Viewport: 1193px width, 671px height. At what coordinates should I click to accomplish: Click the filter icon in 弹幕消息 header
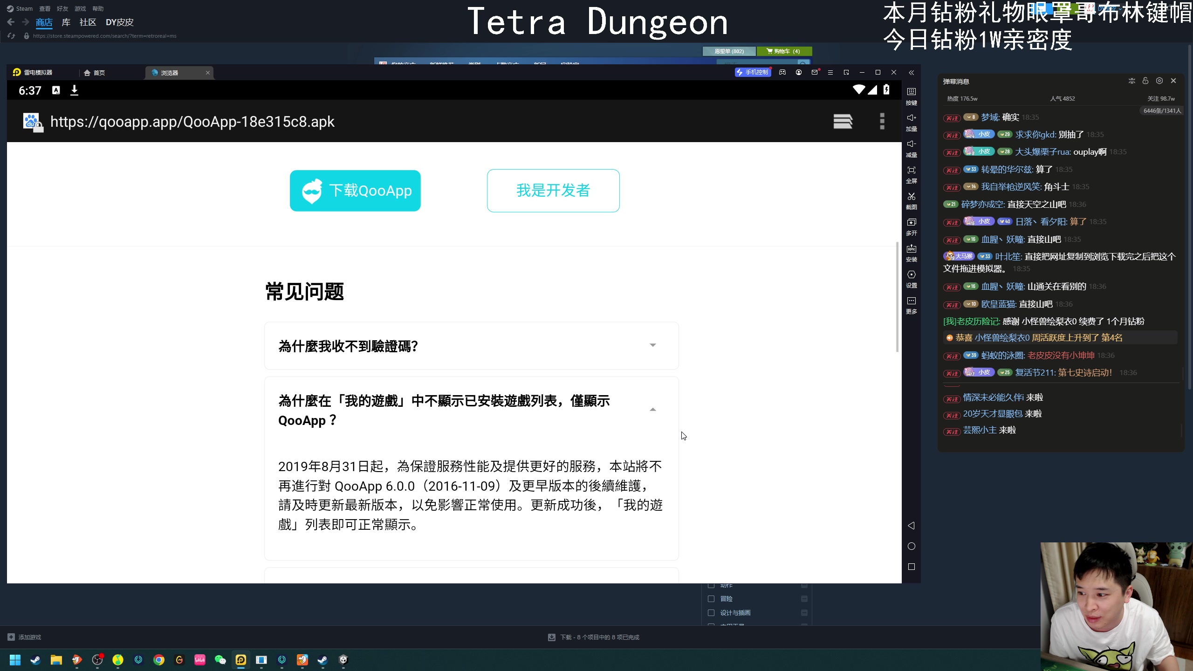(1131, 81)
